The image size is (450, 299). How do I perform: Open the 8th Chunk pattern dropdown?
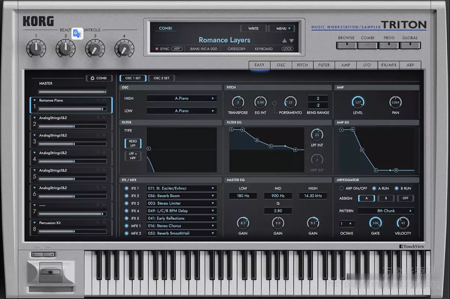click(x=386, y=210)
